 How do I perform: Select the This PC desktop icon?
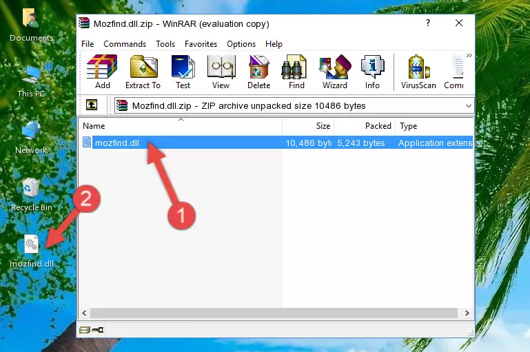31,82
